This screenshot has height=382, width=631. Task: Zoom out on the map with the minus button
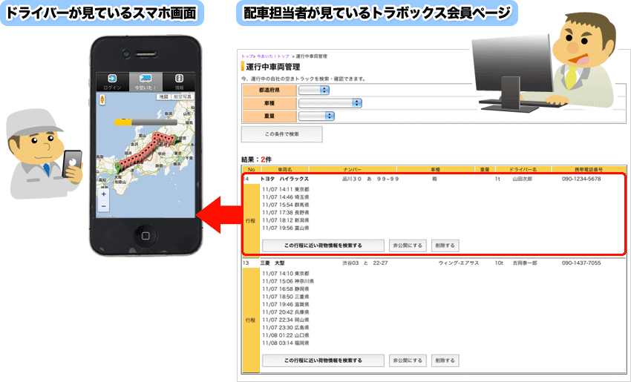pos(103,206)
